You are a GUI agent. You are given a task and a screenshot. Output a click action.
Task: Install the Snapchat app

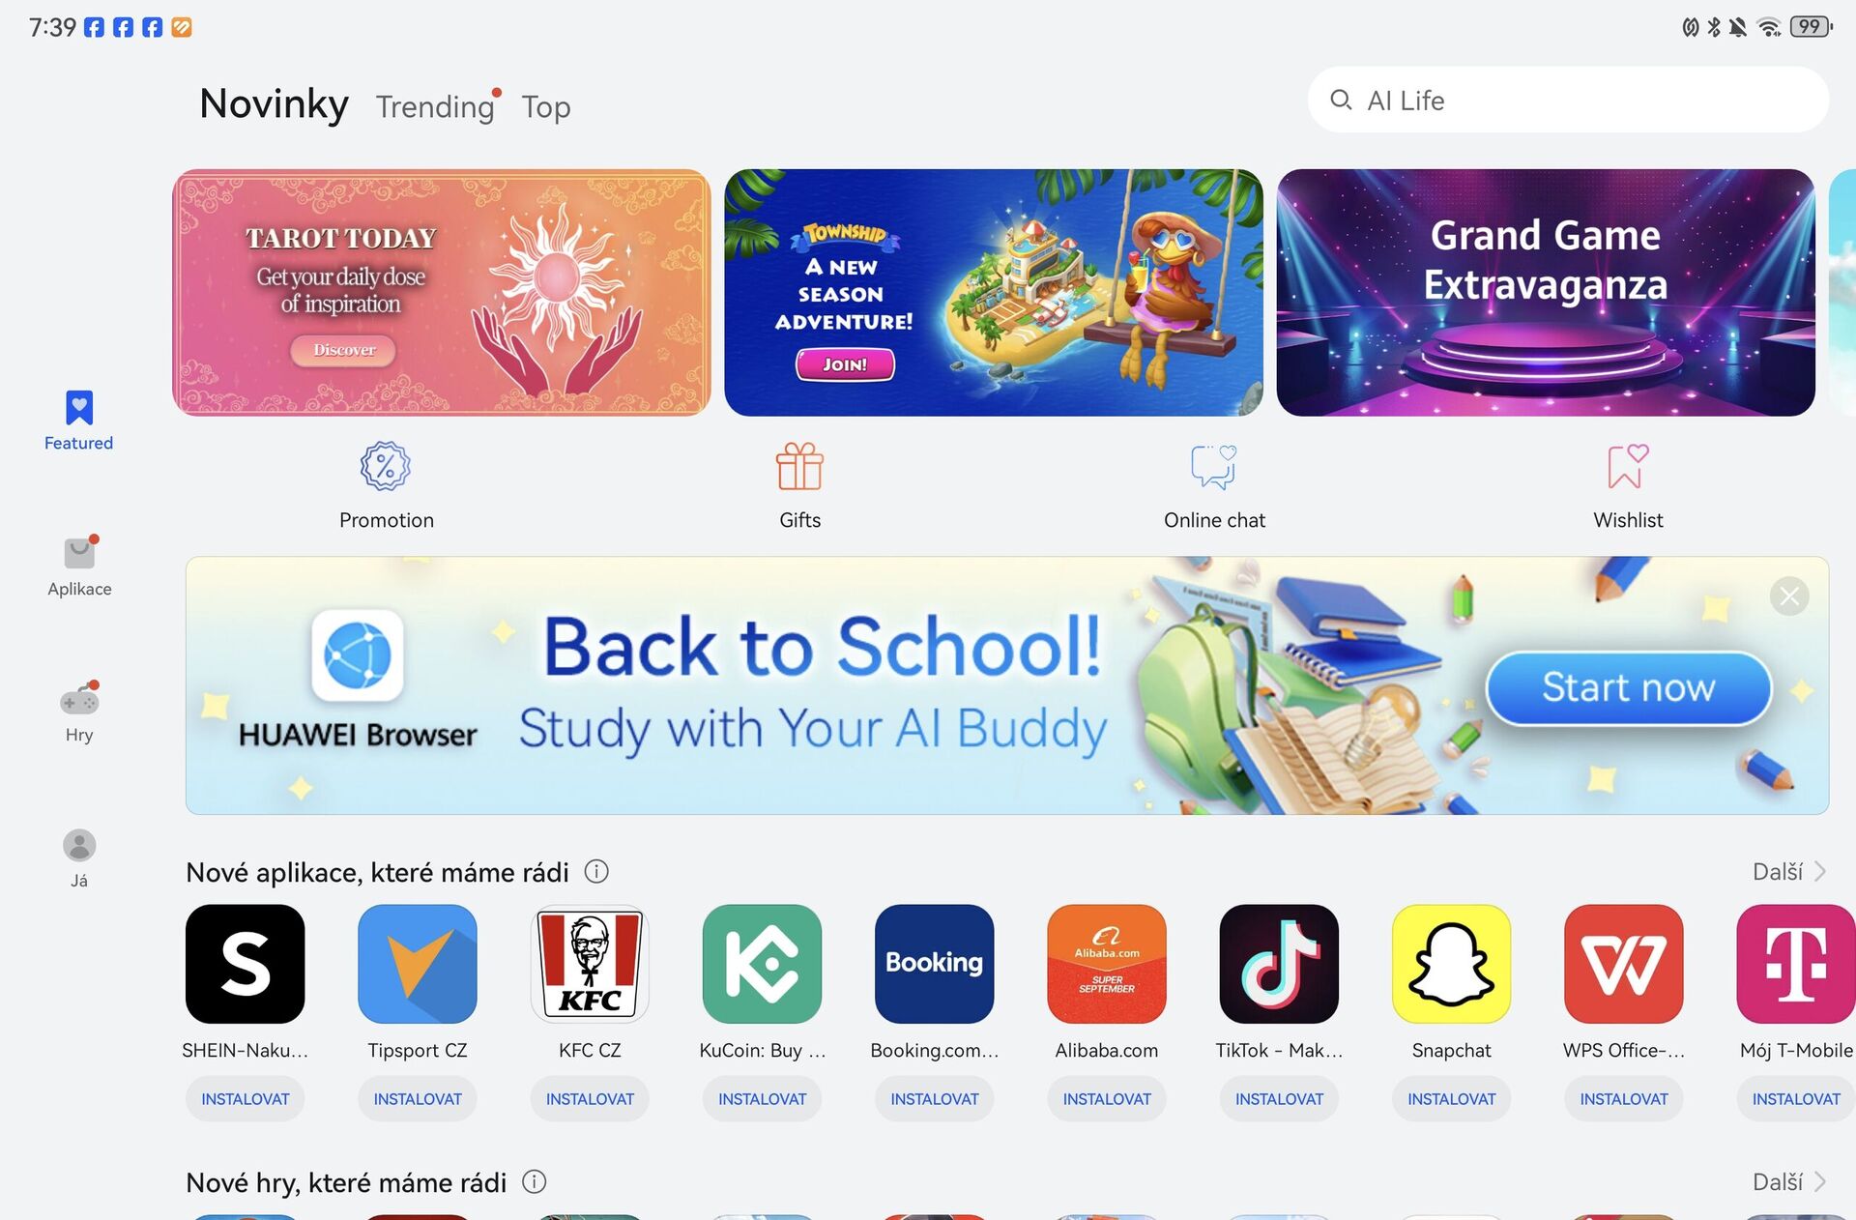(1450, 1099)
